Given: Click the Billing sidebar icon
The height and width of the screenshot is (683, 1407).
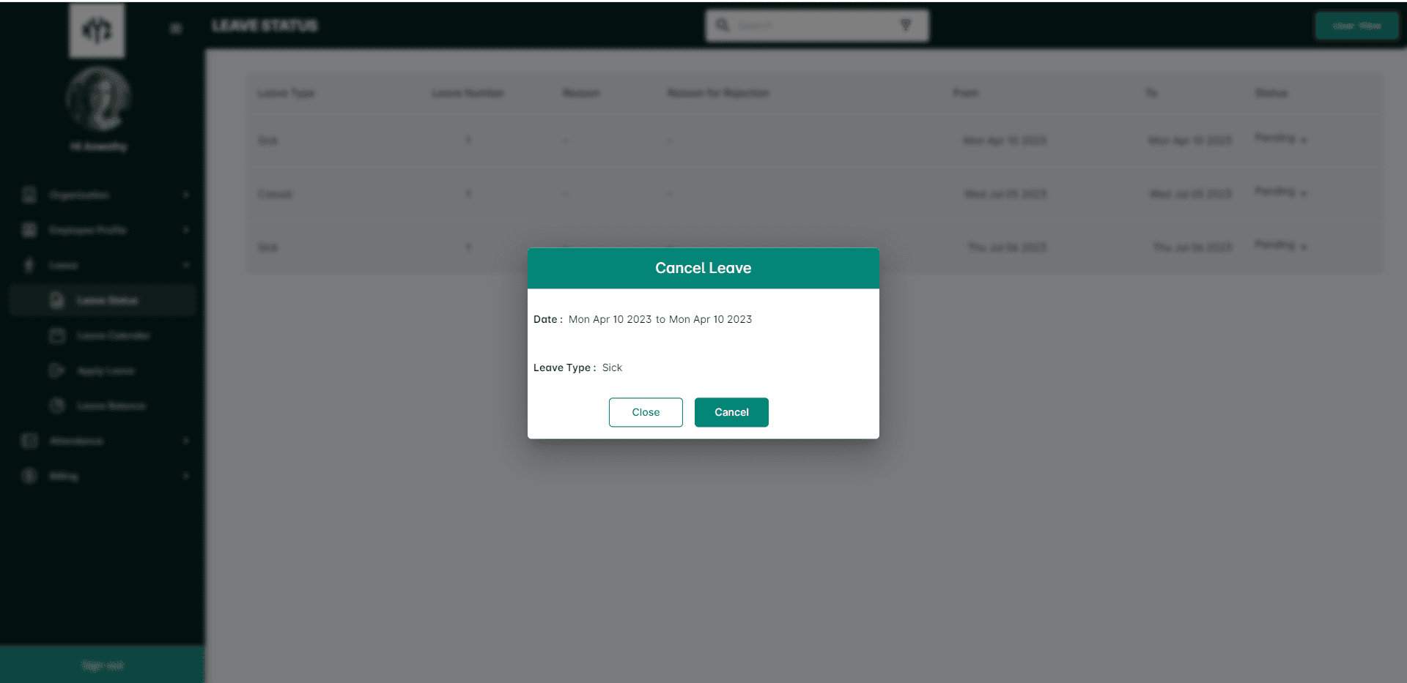Looking at the screenshot, I should coord(29,476).
